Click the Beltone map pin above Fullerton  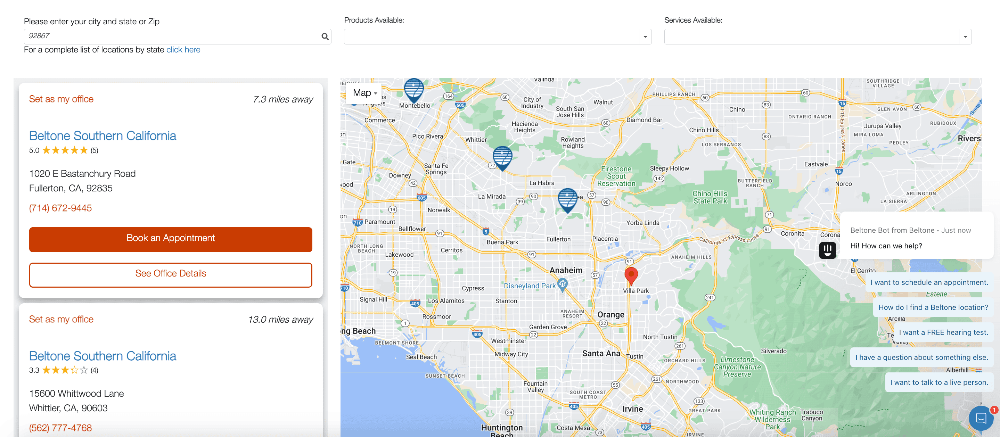tap(567, 199)
